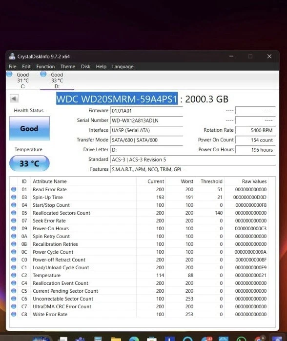Click the status dot for Spin-Up Time

pos(14,197)
